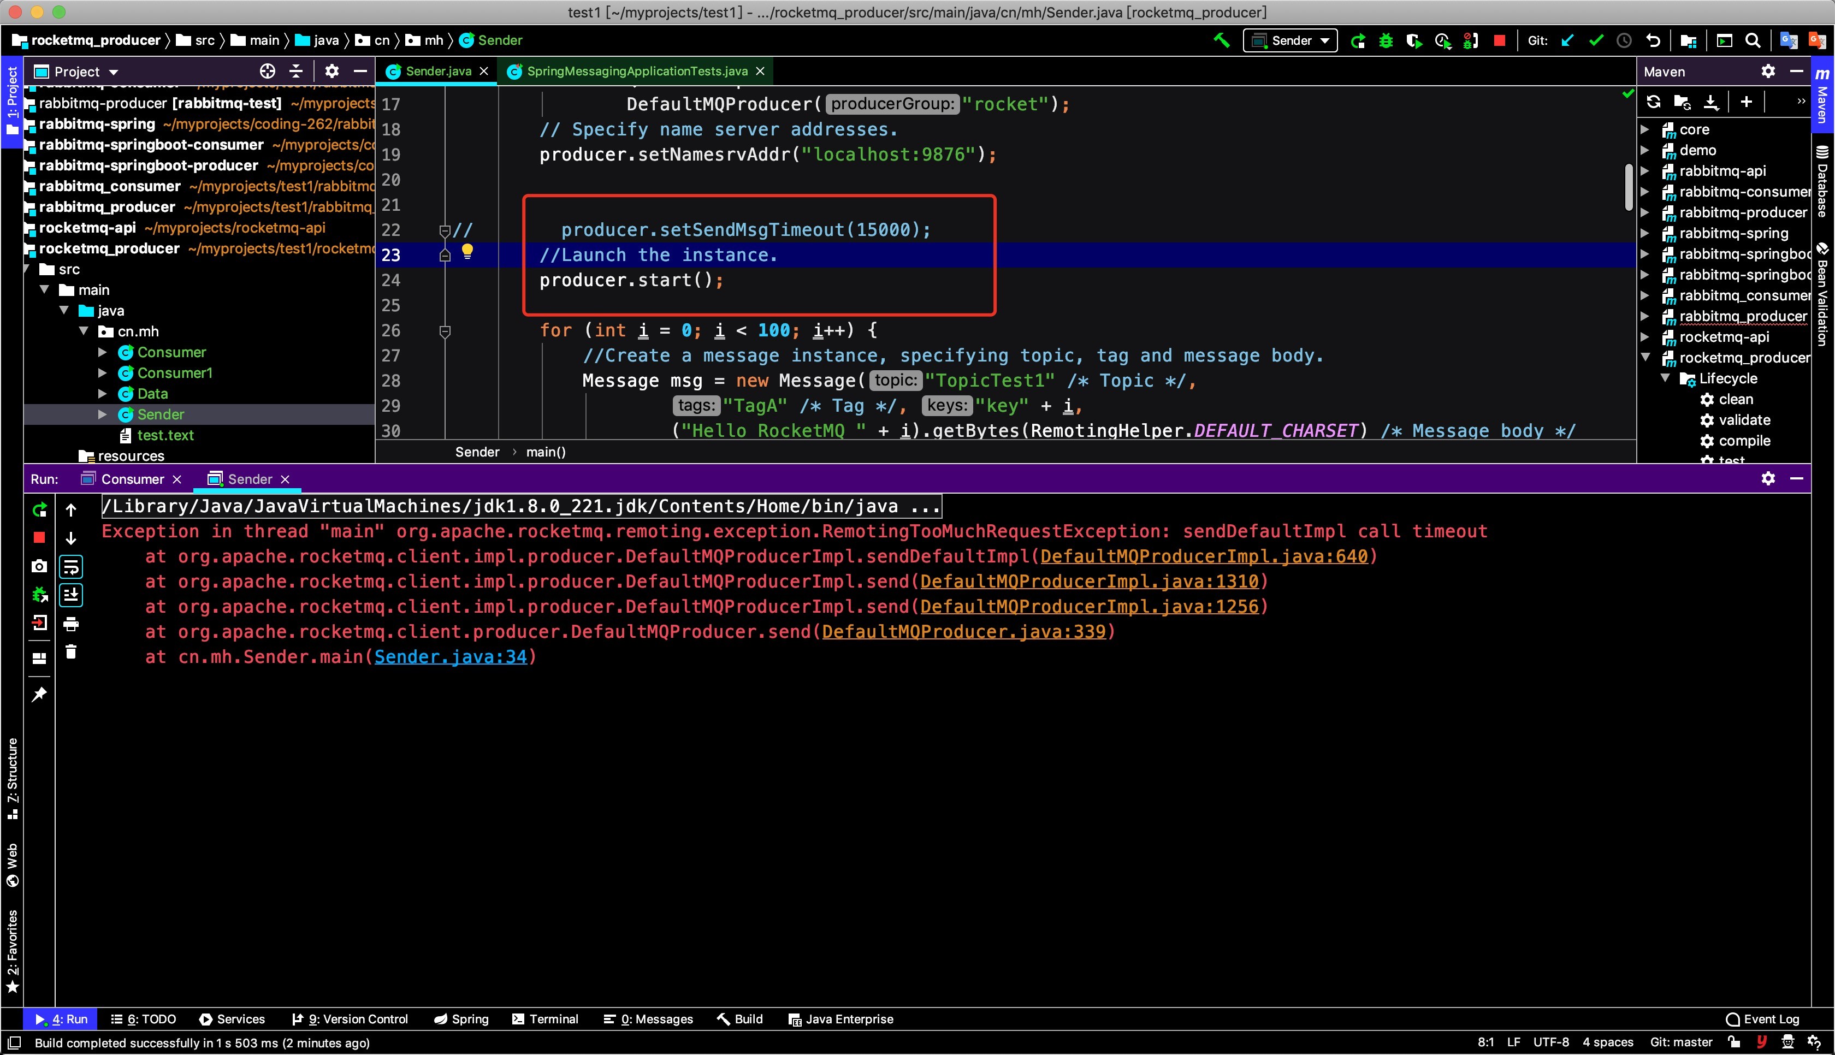Add Maven project plus icon
Screen dimensions: 1835x1055
tap(1746, 102)
